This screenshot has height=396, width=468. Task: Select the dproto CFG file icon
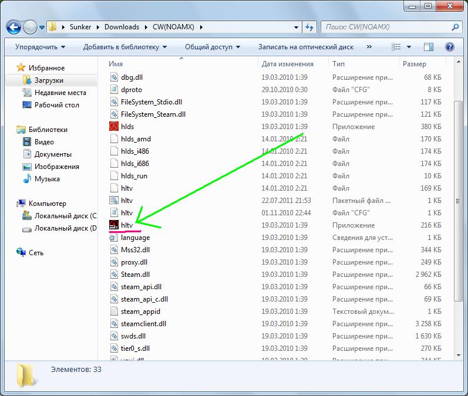(115, 90)
